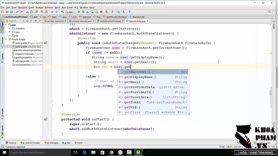Open the app run configuration dropdown

[70, 12]
